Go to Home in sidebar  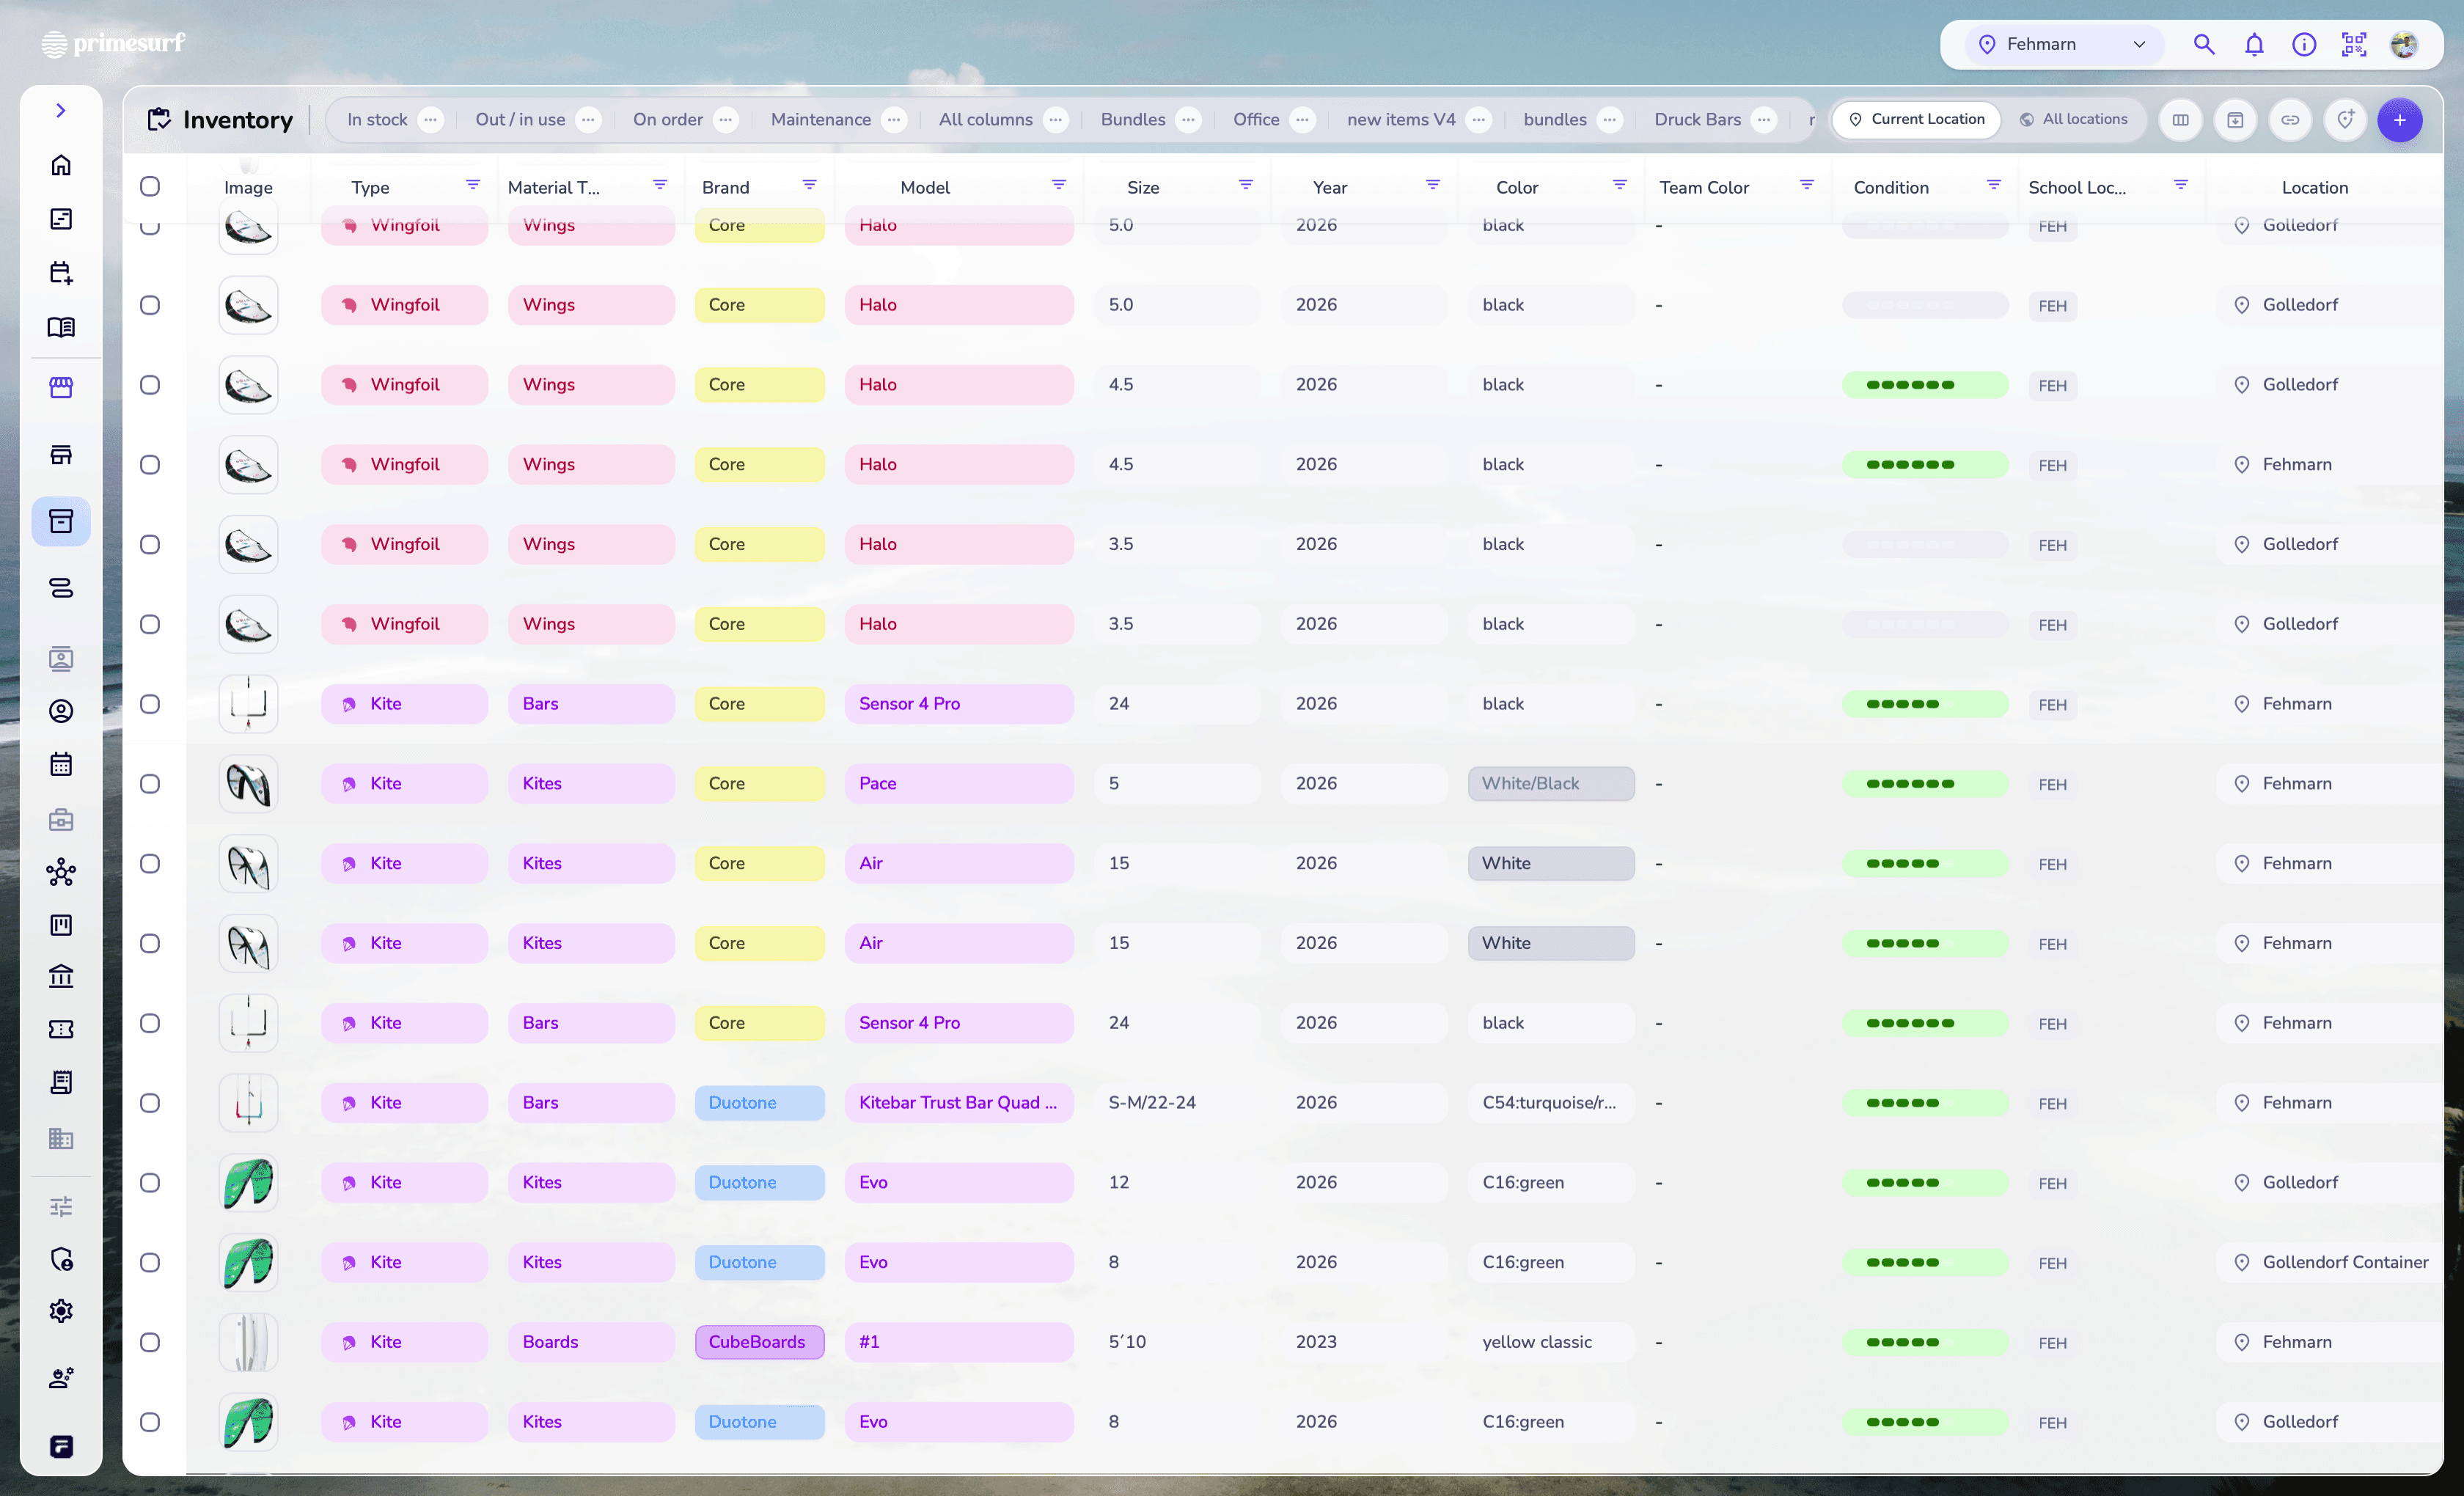click(x=61, y=165)
